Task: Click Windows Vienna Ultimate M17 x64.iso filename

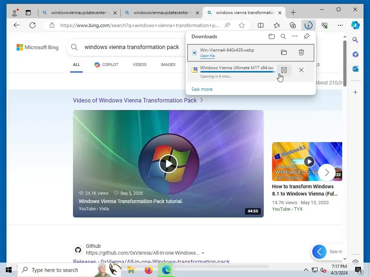Action: click(x=237, y=67)
